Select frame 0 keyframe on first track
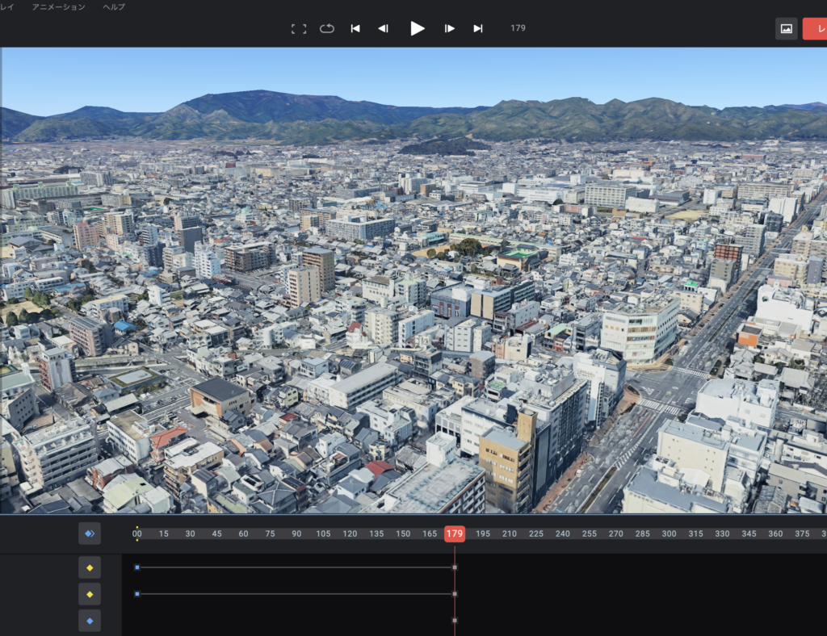 [137, 567]
